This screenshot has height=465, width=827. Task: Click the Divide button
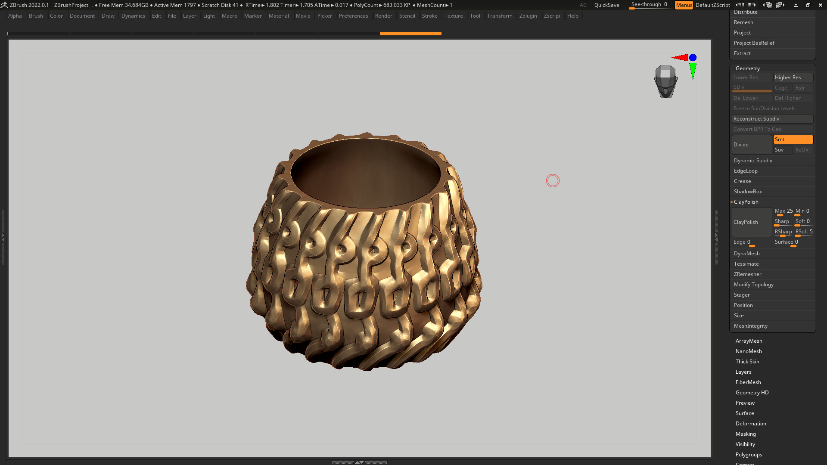752,145
